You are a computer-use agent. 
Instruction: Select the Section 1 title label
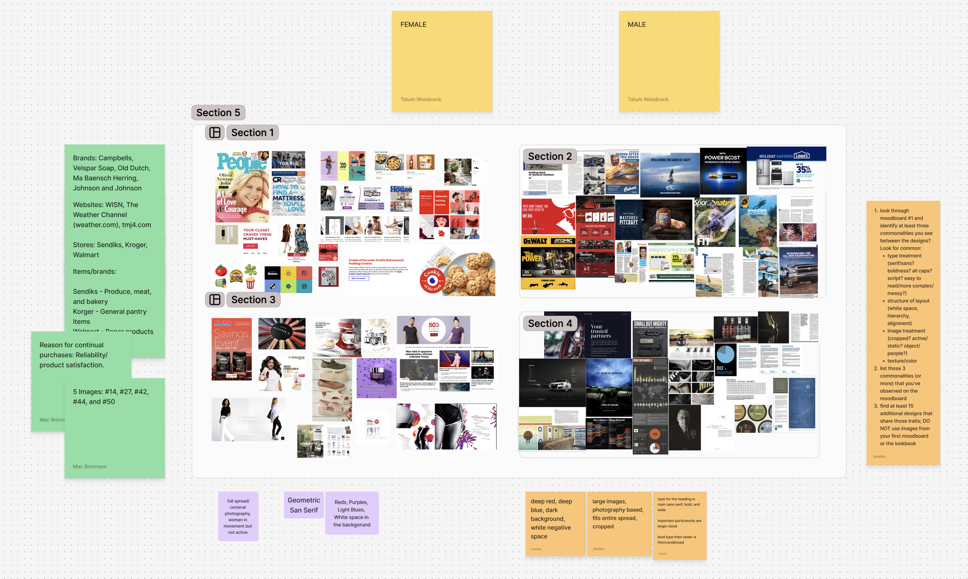252,133
